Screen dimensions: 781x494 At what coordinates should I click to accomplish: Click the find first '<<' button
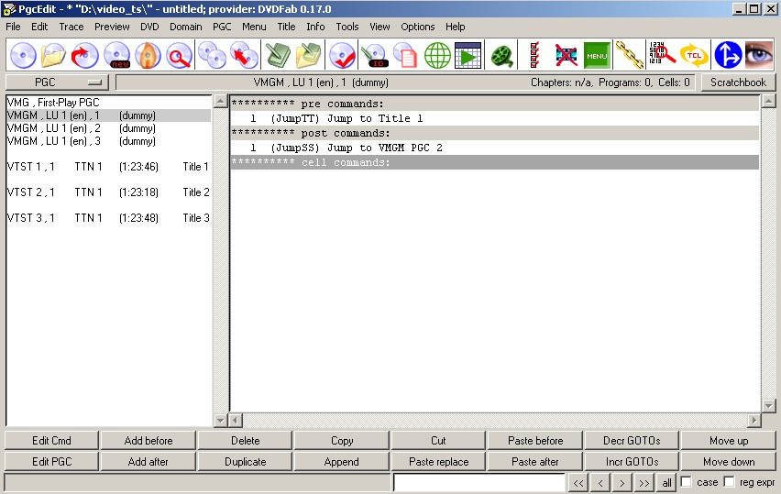coord(578,483)
